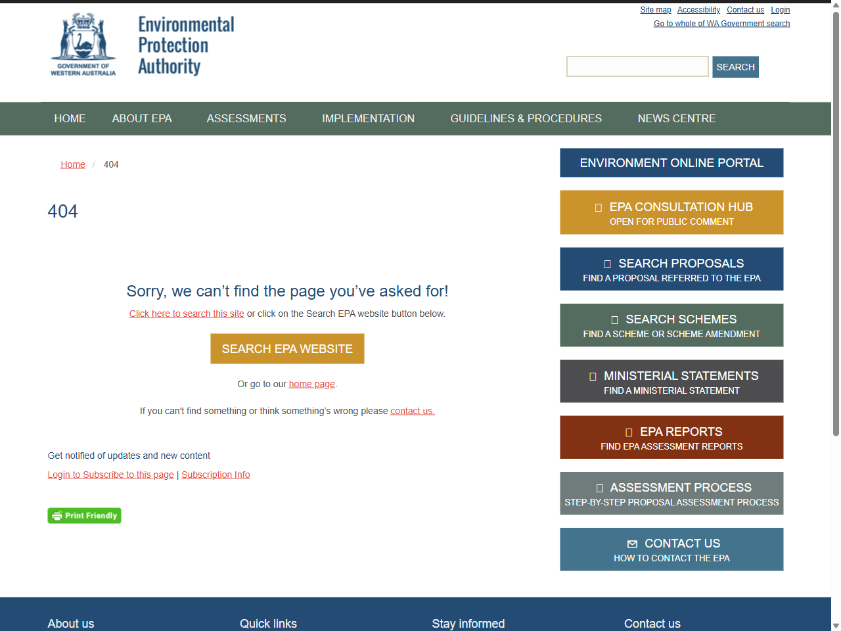The height and width of the screenshot is (631, 841).
Task: Click 'FIND A SCHEME OR SCHEME AMENDMENT'
Action: point(671,334)
